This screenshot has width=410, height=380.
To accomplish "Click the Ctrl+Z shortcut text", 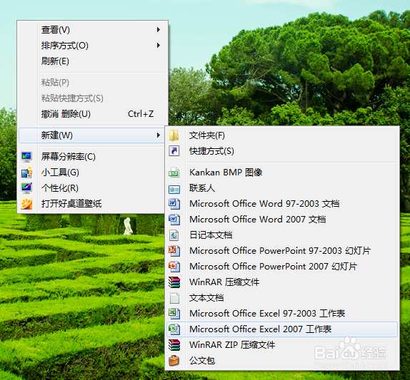I will point(141,114).
